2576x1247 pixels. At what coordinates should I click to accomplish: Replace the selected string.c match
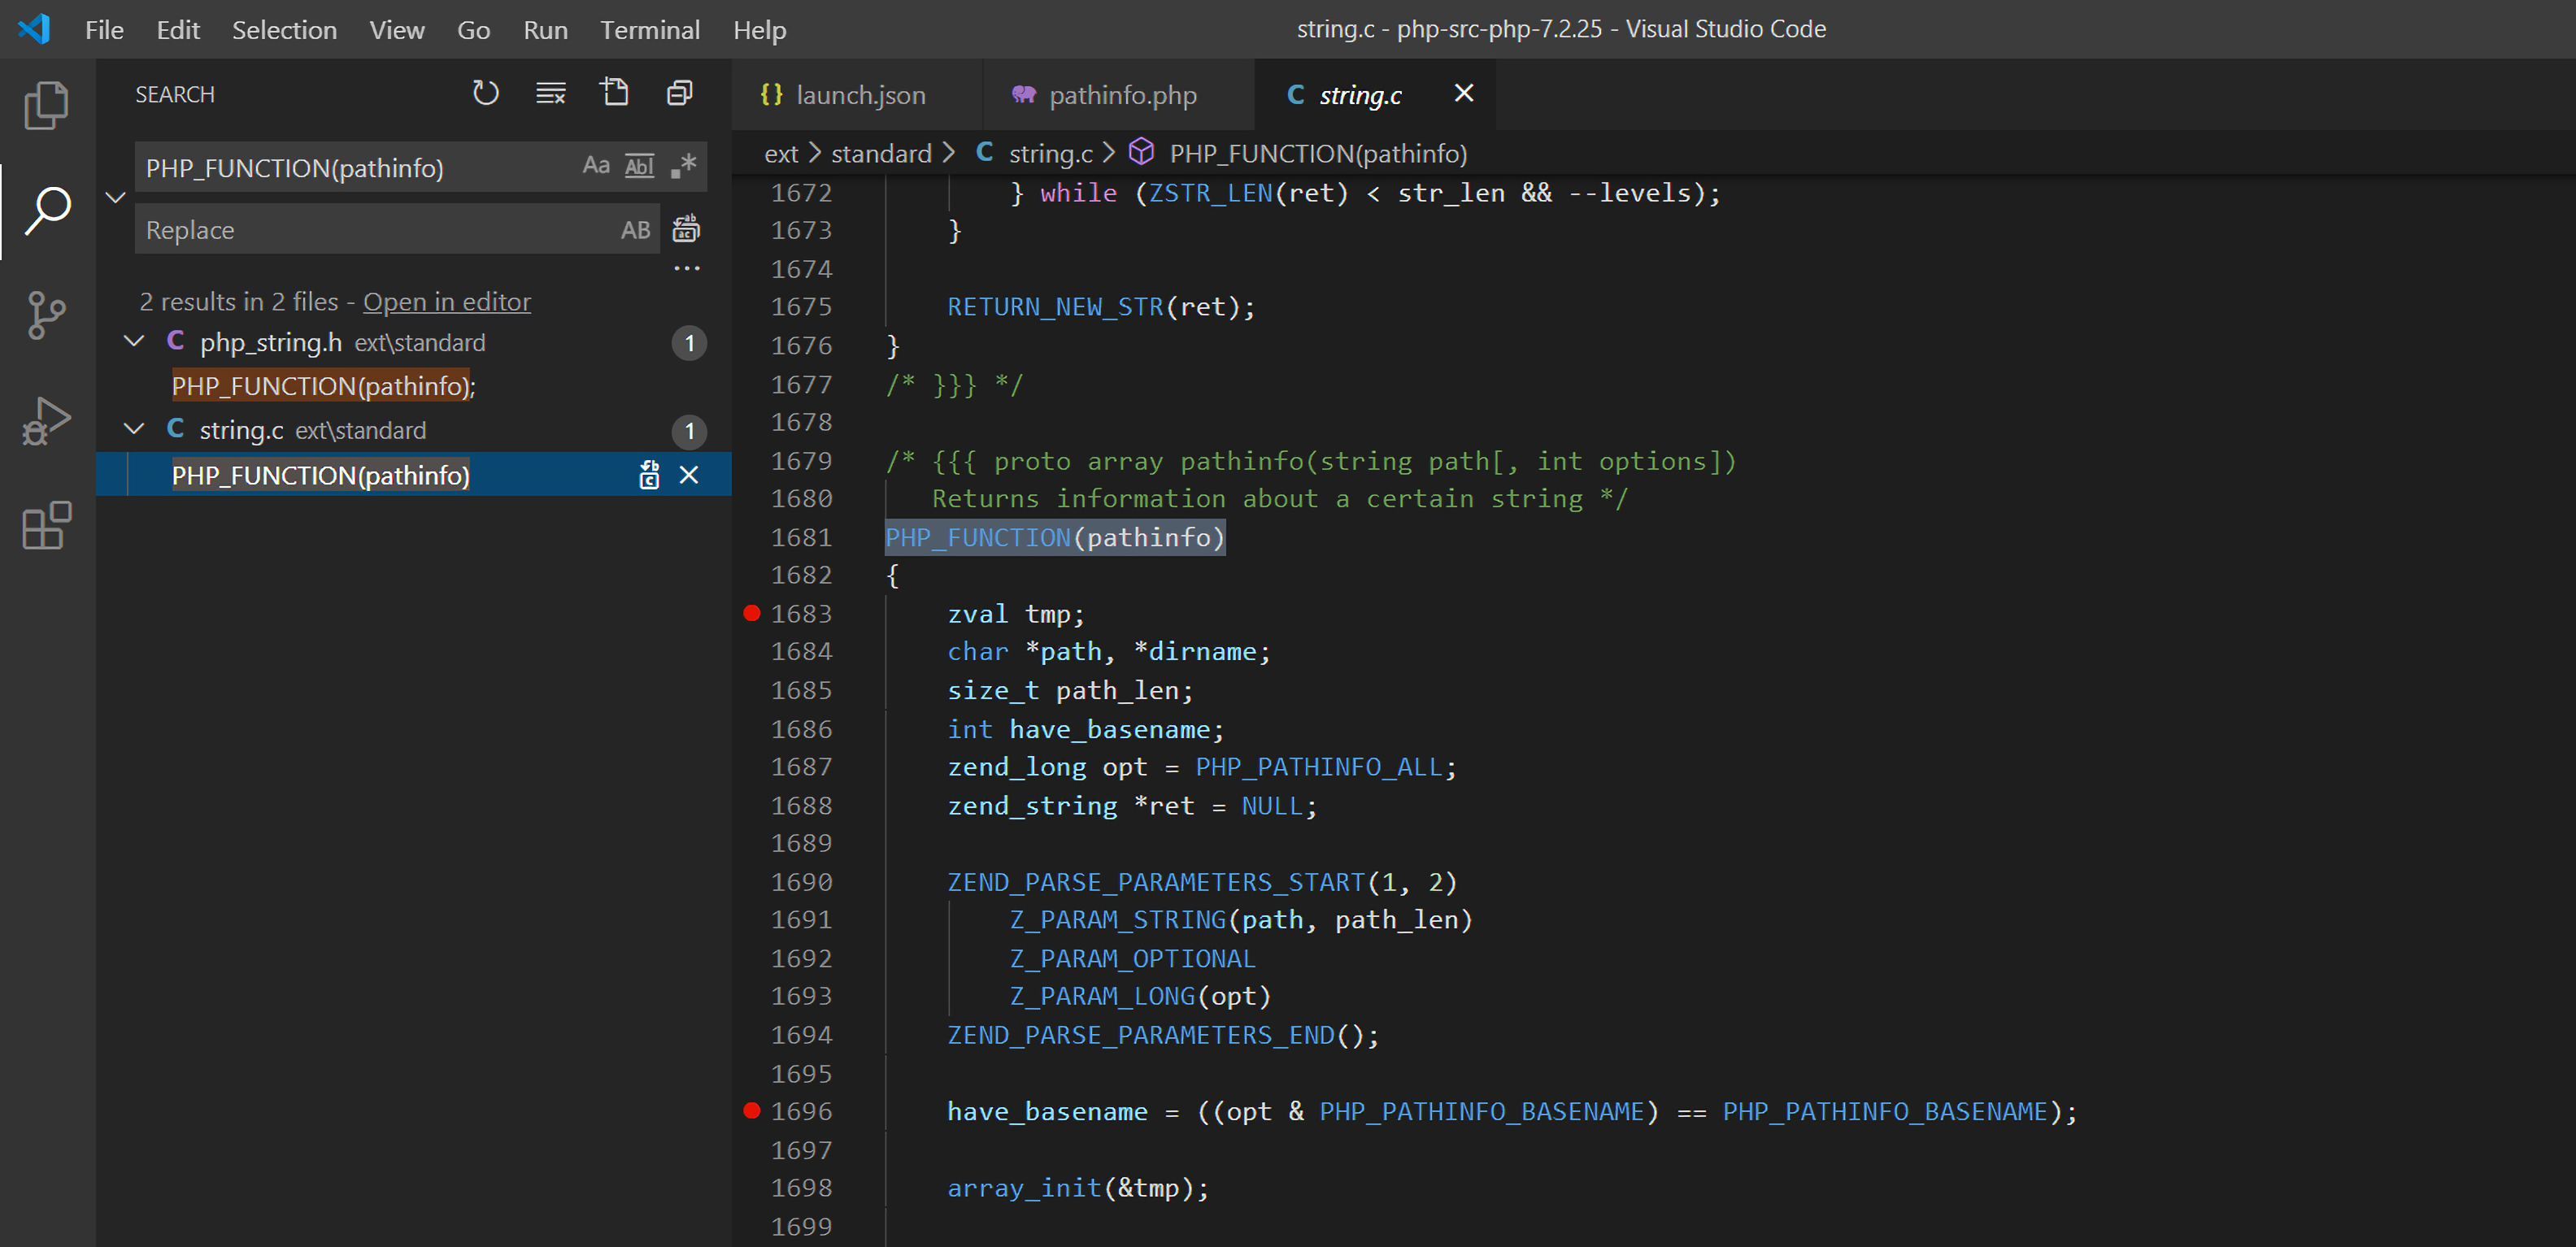pos(649,475)
